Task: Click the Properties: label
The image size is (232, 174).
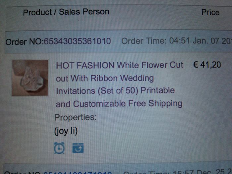Action: (x=75, y=117)
